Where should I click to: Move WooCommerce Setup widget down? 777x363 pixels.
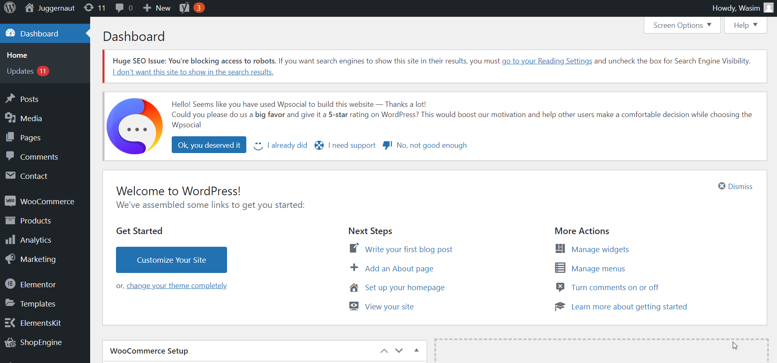point(399,351)
